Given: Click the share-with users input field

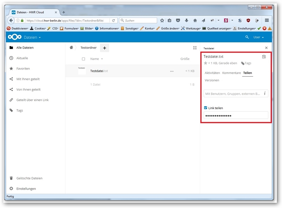Looking at the screenshot, I should coord(236,94).
